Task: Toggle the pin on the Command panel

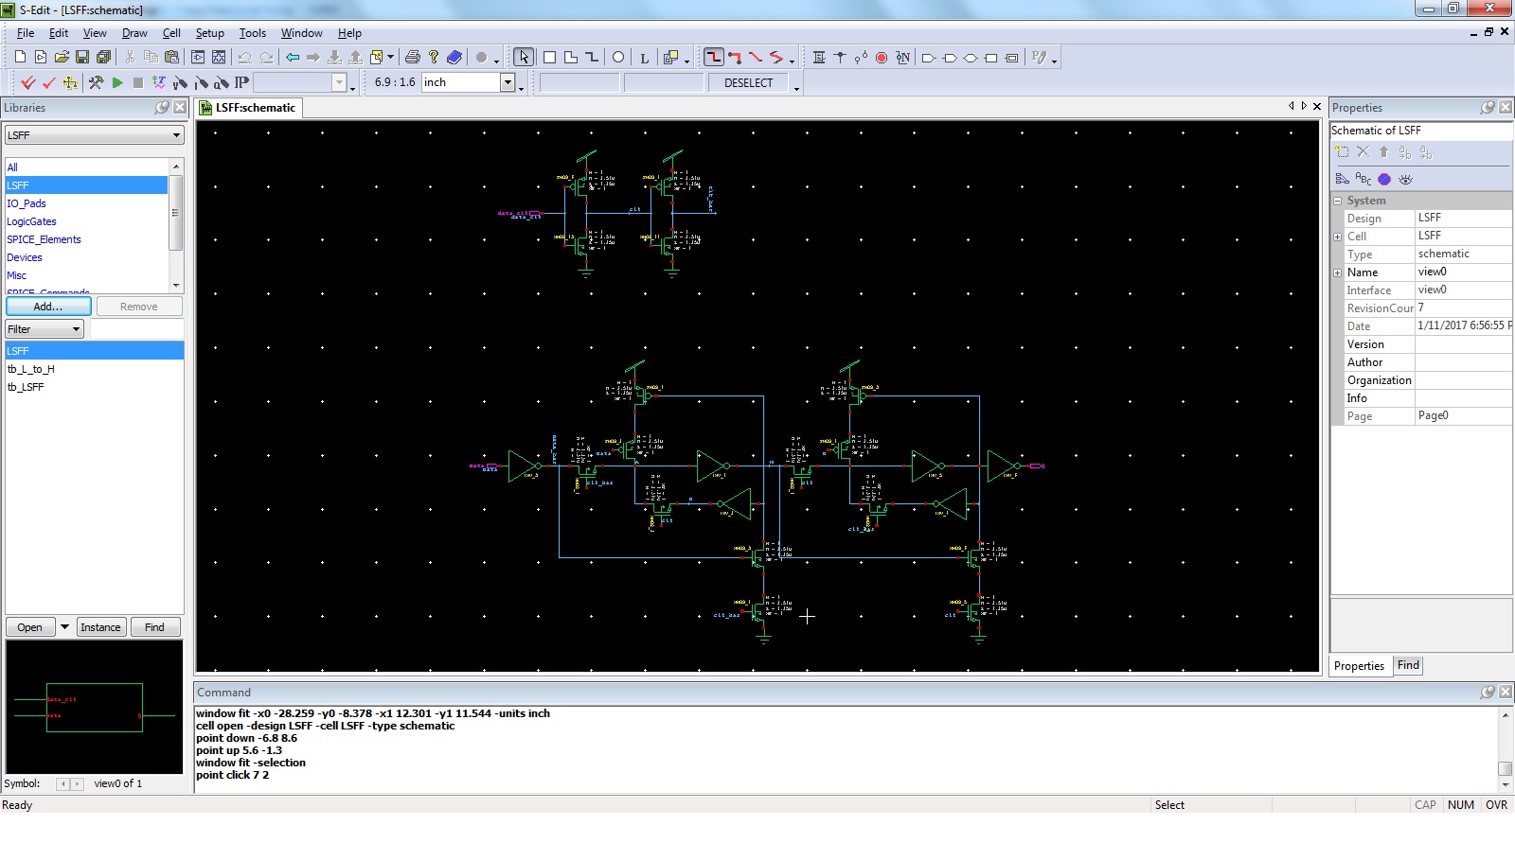Action: 1488,693
